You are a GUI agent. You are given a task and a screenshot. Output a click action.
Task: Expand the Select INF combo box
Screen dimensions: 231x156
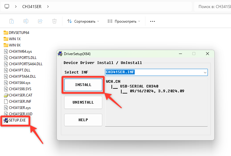pyautogui.click(x=205, y=72)
